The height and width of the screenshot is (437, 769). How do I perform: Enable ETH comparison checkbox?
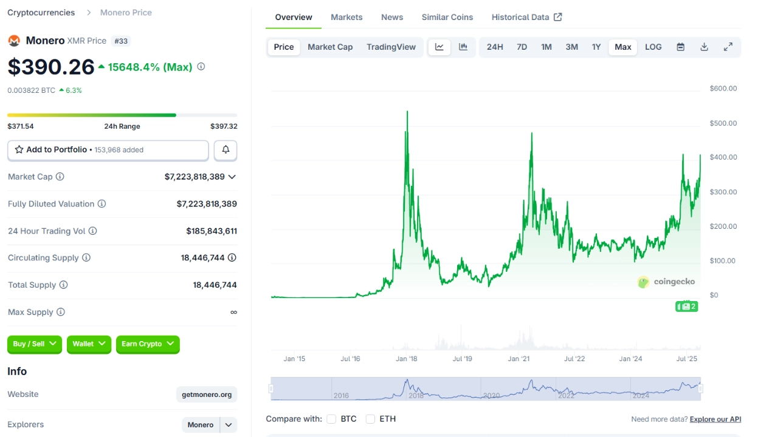370,419
